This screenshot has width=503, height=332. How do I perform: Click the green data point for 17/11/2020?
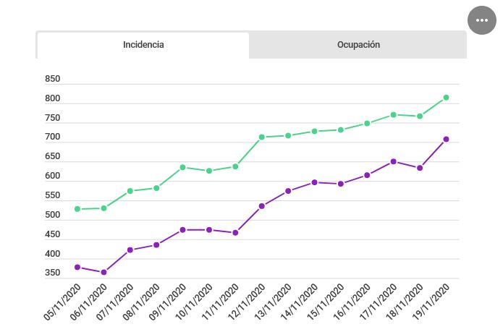coord(393,114)
